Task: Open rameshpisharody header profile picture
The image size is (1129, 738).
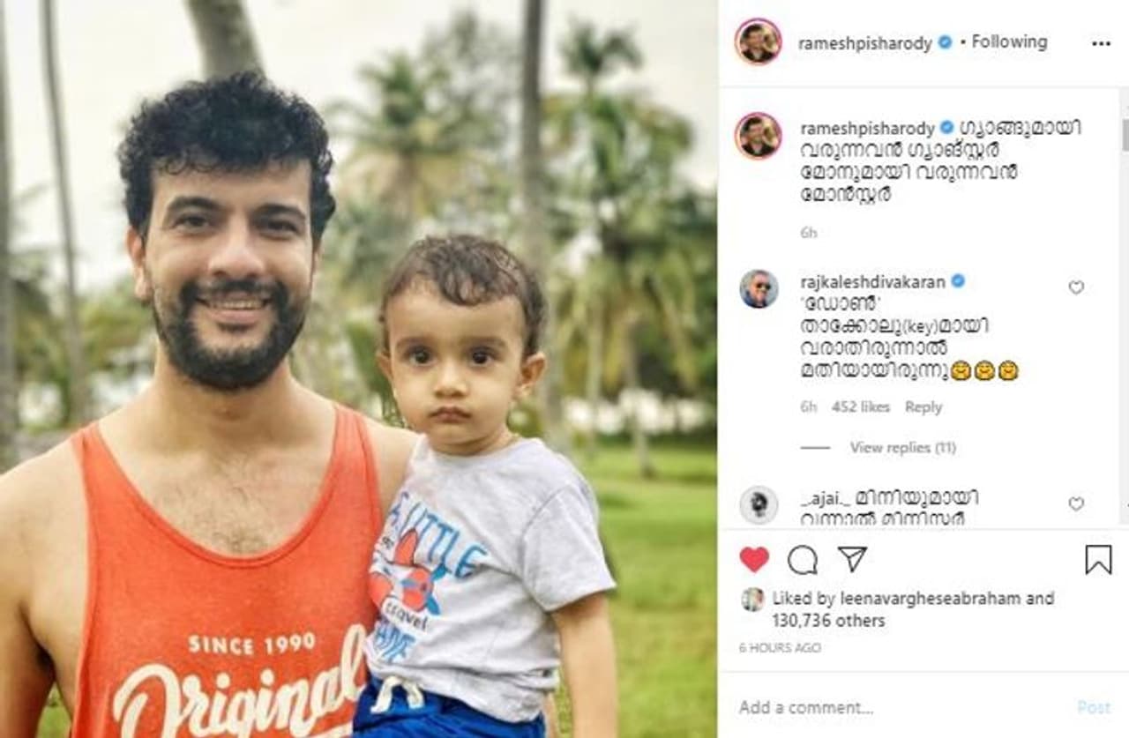Action: point(758,41)
